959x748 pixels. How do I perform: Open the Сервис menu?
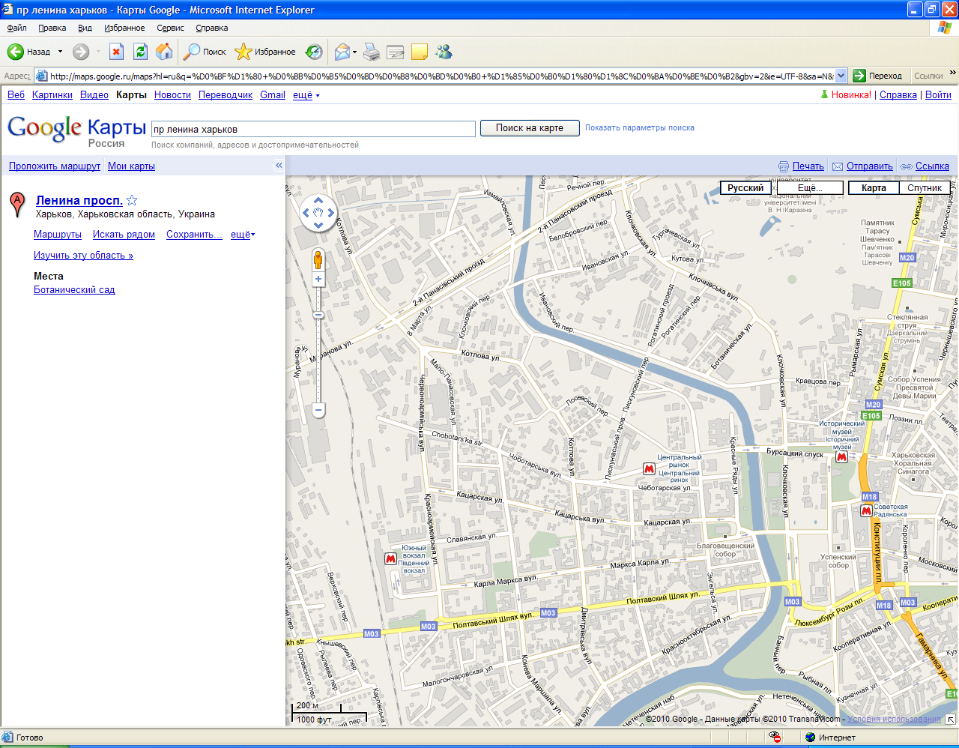pyautogui.click(x=170, y=28)
